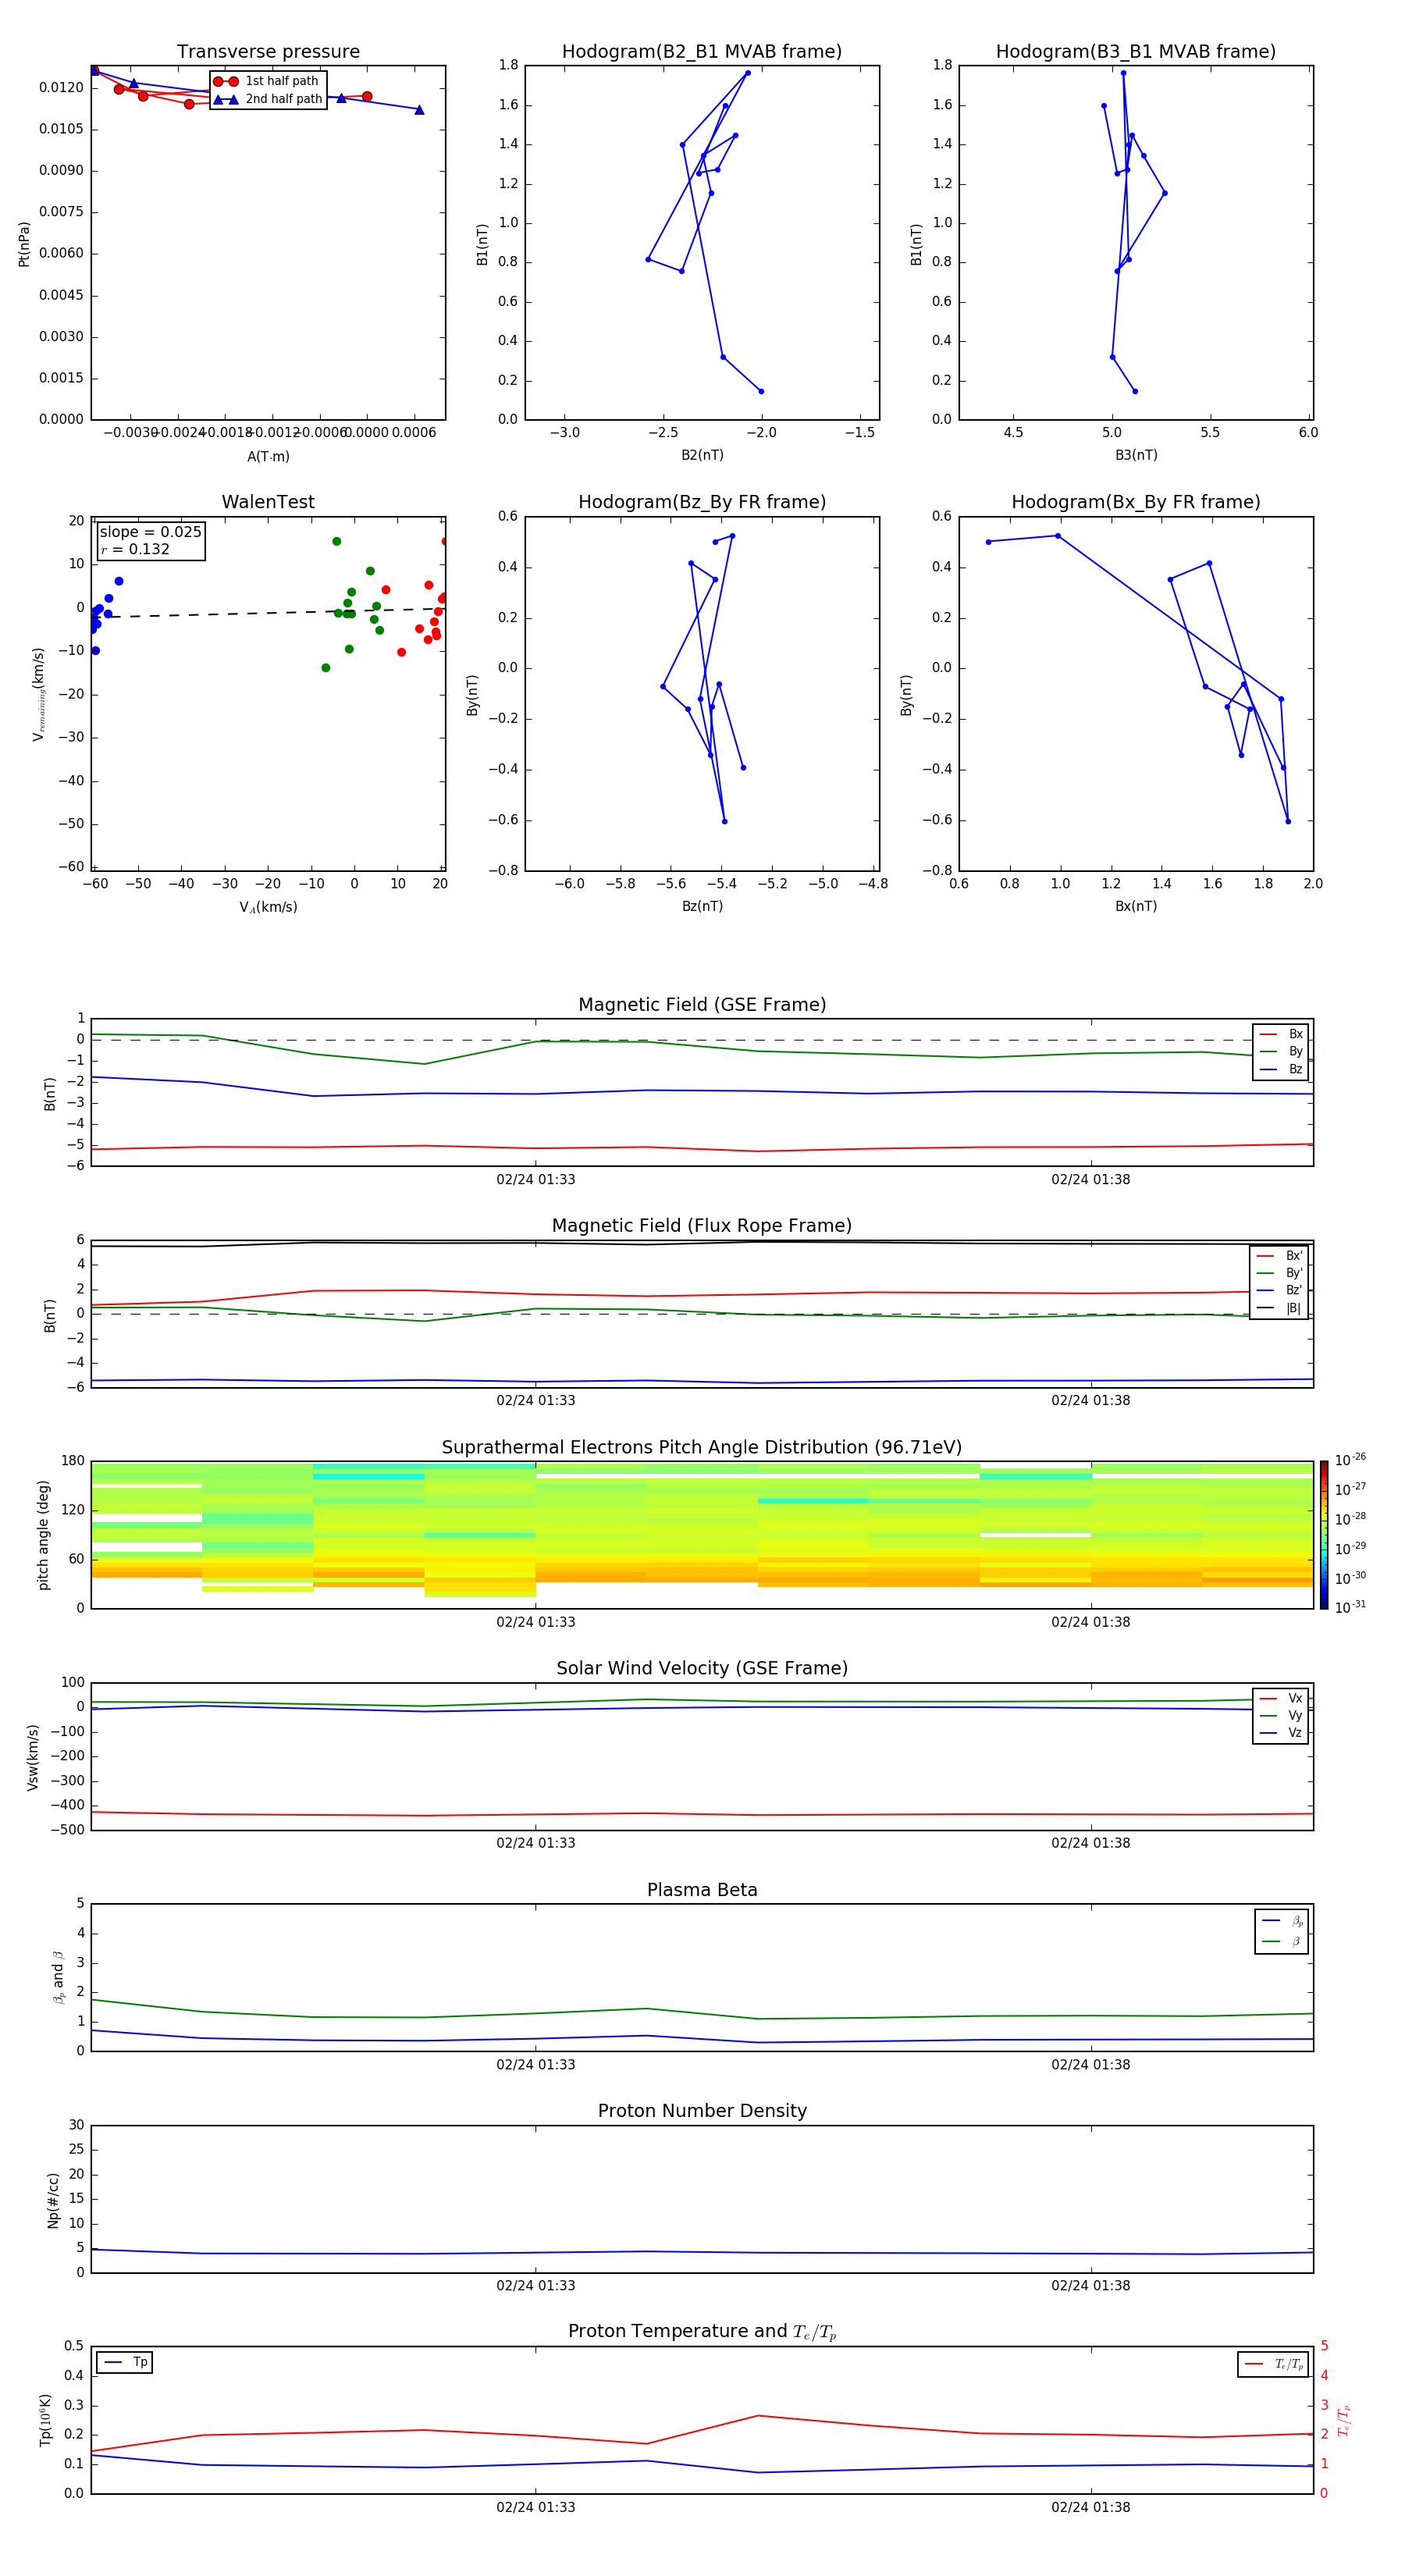This screenshot has width=1405, height=2576.
Task: Click the 'pitch angle (deg)' axis label
Action: tap(43, 1535)
